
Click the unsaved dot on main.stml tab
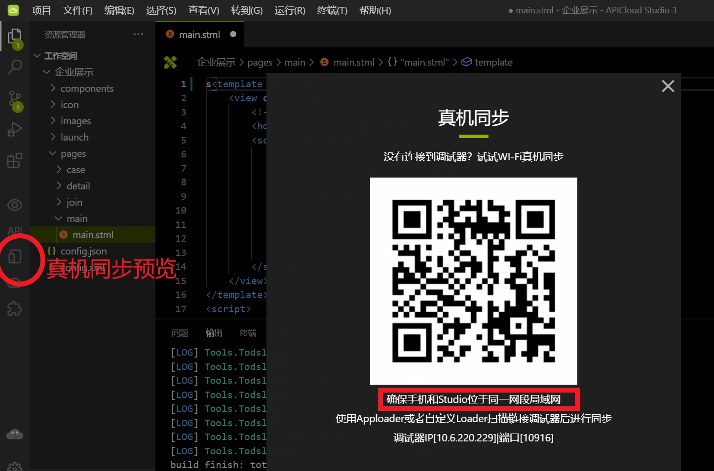click(233, 34)
